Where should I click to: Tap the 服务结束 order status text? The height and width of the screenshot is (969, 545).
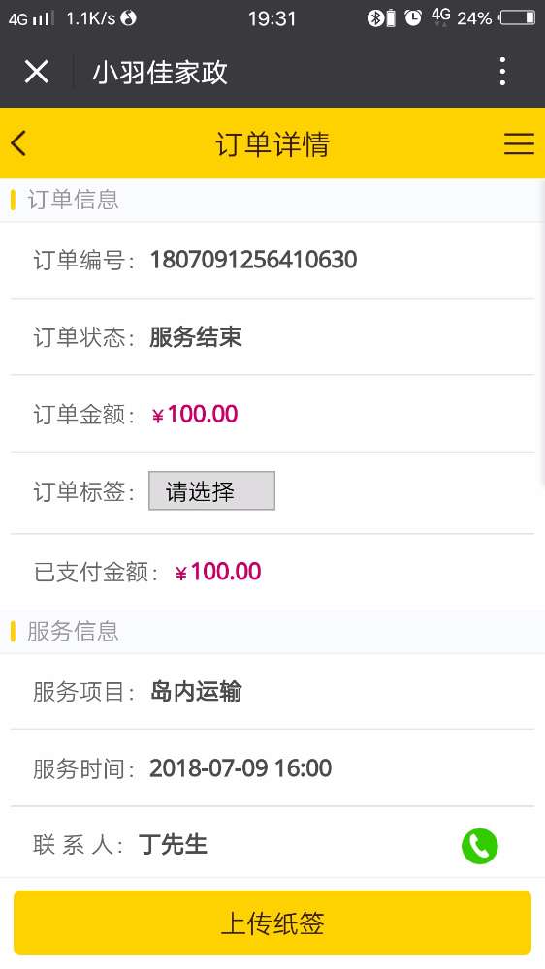click(196, 337)
